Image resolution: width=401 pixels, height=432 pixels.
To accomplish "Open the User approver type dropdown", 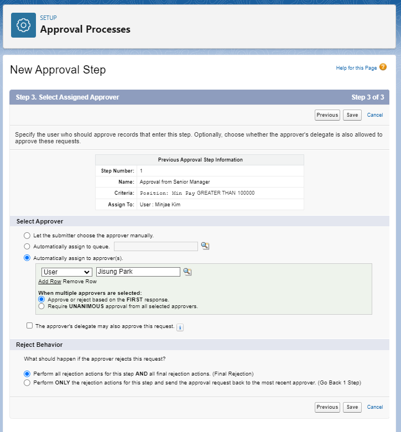I will pos(67,272).
